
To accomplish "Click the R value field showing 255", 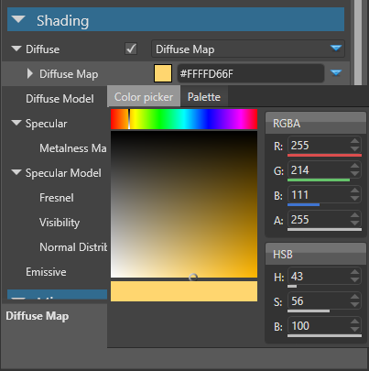I will (x=319, y=146).
